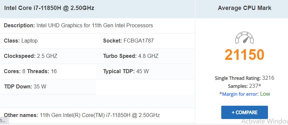Click the Average CPU Mark header

(245, 8)
